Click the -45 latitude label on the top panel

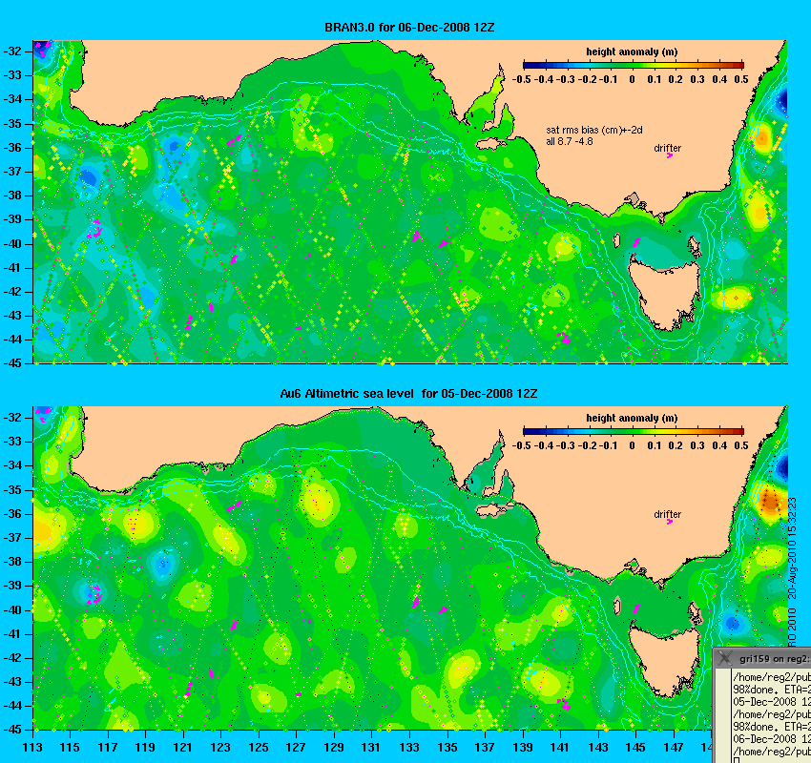12,363
